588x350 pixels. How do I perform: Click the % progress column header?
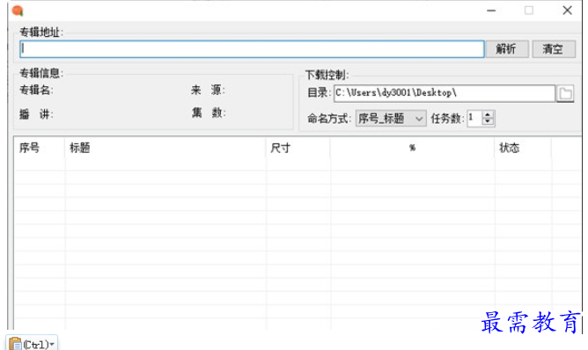point(412,148)
